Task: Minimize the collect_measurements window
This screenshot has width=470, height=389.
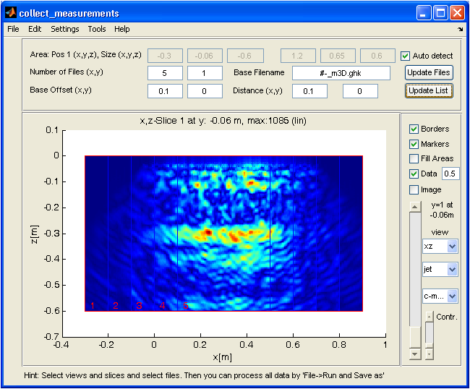Action: click(424, 13)
